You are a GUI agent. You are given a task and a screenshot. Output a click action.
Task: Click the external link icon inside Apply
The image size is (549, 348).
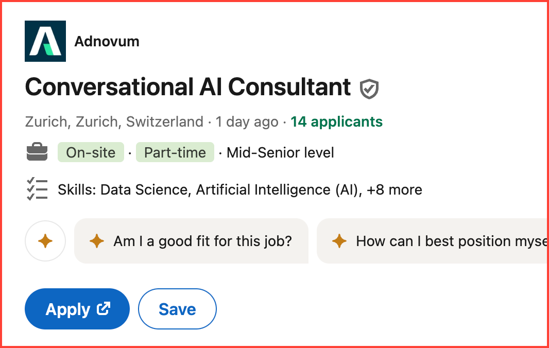click(x=103, y=309)
